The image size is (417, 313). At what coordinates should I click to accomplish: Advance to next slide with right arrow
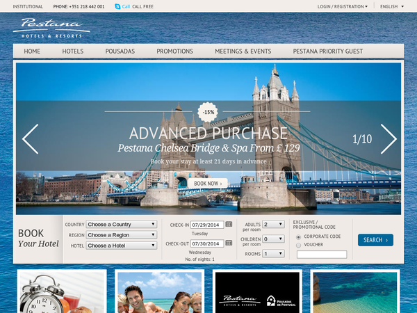click(389, 139)
